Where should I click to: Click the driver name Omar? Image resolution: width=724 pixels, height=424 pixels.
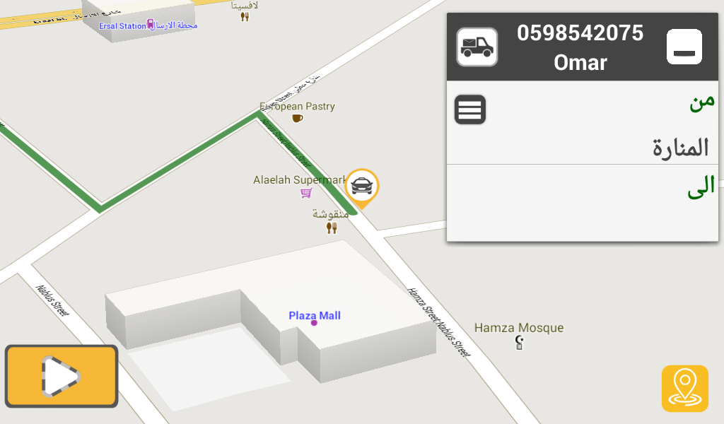click(x=580, y=63)
